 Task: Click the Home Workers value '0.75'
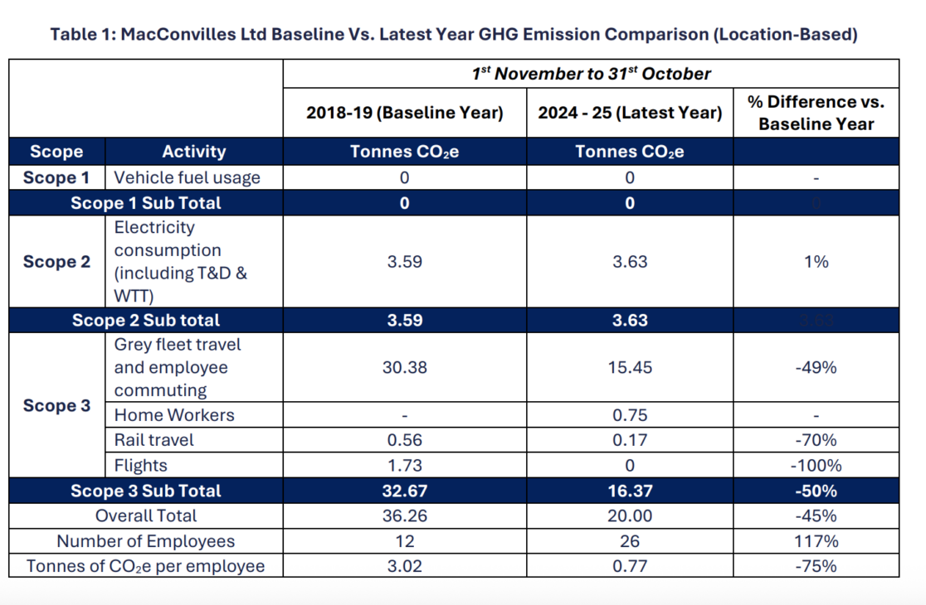[x=630, y=415]
